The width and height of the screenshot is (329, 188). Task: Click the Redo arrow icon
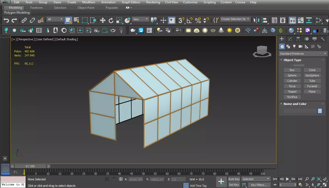click(x=14, y=20)
